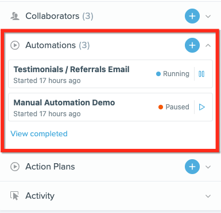Viewport: 221px width, 213px height.
Task: Open the View completed link
Action: pyautogui.click(x=39, y=134)
